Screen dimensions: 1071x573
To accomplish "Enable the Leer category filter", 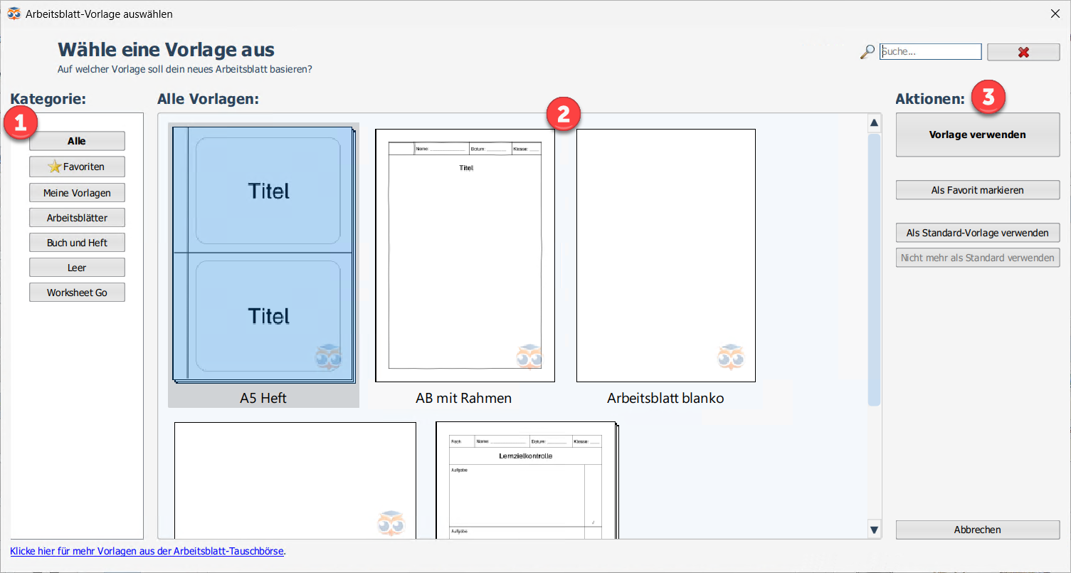I will (77, 267).
